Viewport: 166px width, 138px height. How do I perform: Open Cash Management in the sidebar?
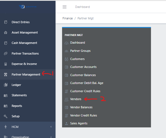point(24,43)
